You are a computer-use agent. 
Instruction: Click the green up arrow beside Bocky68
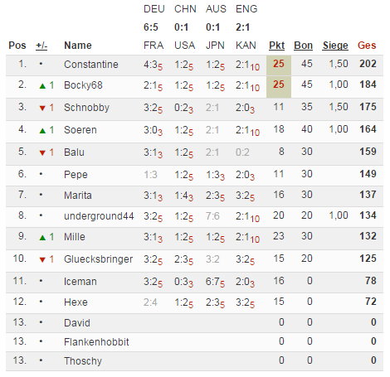click(42, 86)
